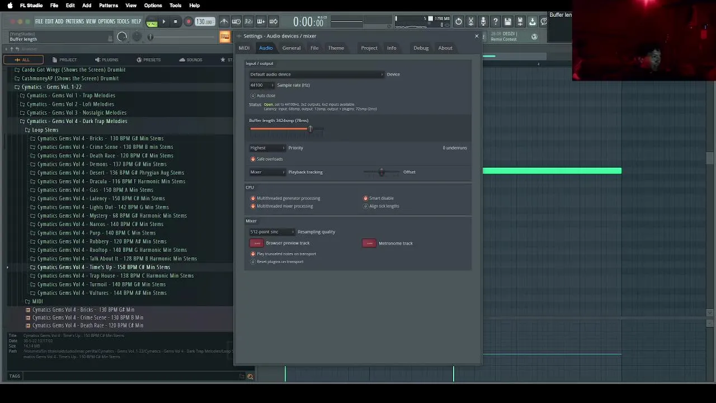Screen dimensions: 716x403
Task: Open the File settings tab
Action: pyautogui.click(x=314, y=48)
